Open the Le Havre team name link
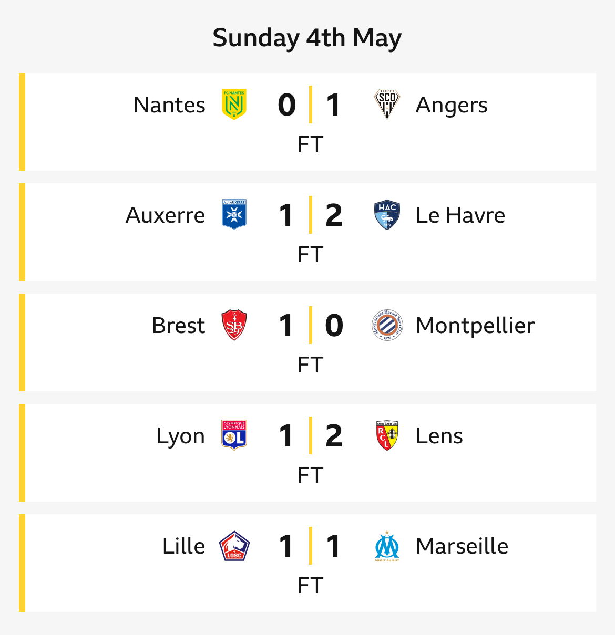Screen dimensions: 615x635 coord(460,215)
